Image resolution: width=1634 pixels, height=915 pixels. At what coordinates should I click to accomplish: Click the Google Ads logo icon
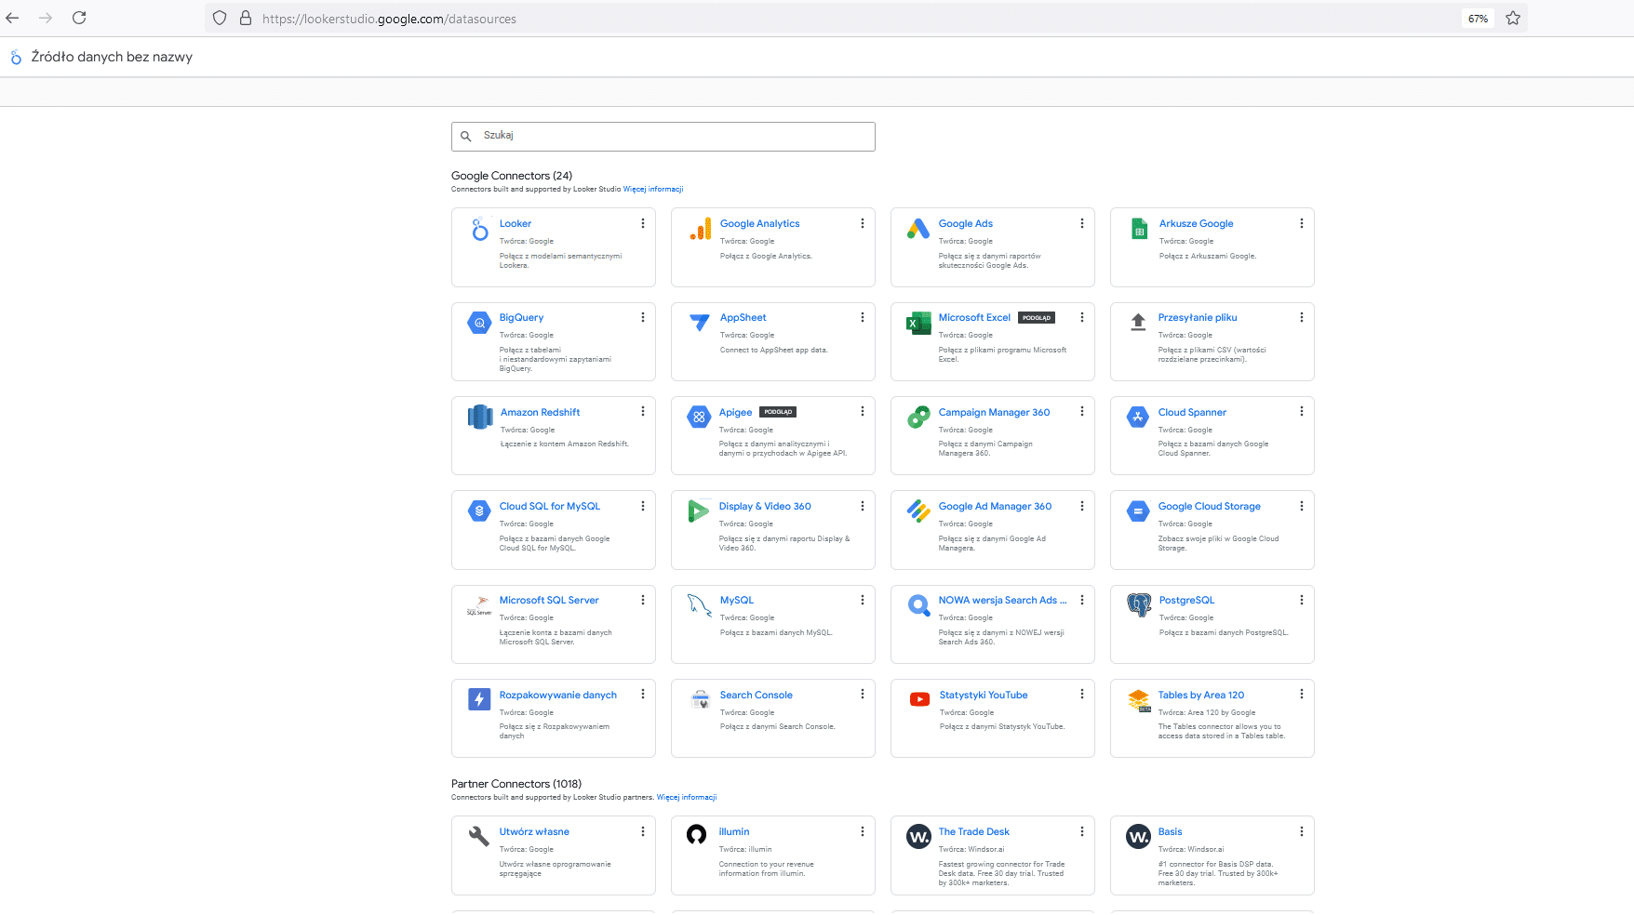pyautogui.click(x=918, y=229)
